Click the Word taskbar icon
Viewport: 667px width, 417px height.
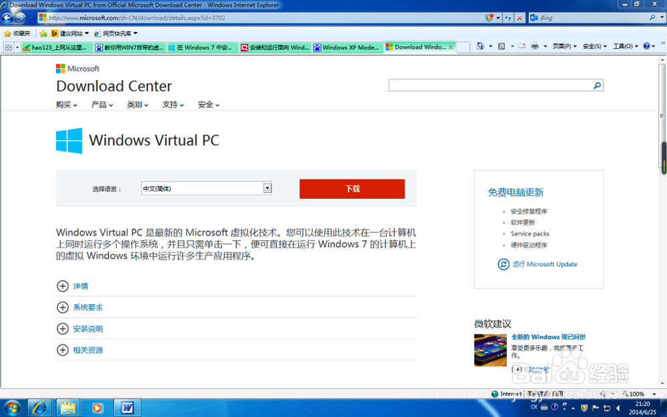tap(127, 408)
